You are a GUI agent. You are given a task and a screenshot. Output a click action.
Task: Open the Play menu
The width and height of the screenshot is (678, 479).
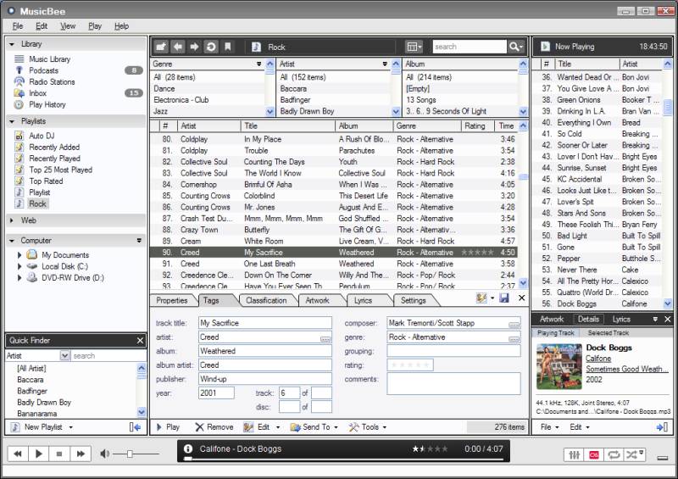[x=95, y=26]
